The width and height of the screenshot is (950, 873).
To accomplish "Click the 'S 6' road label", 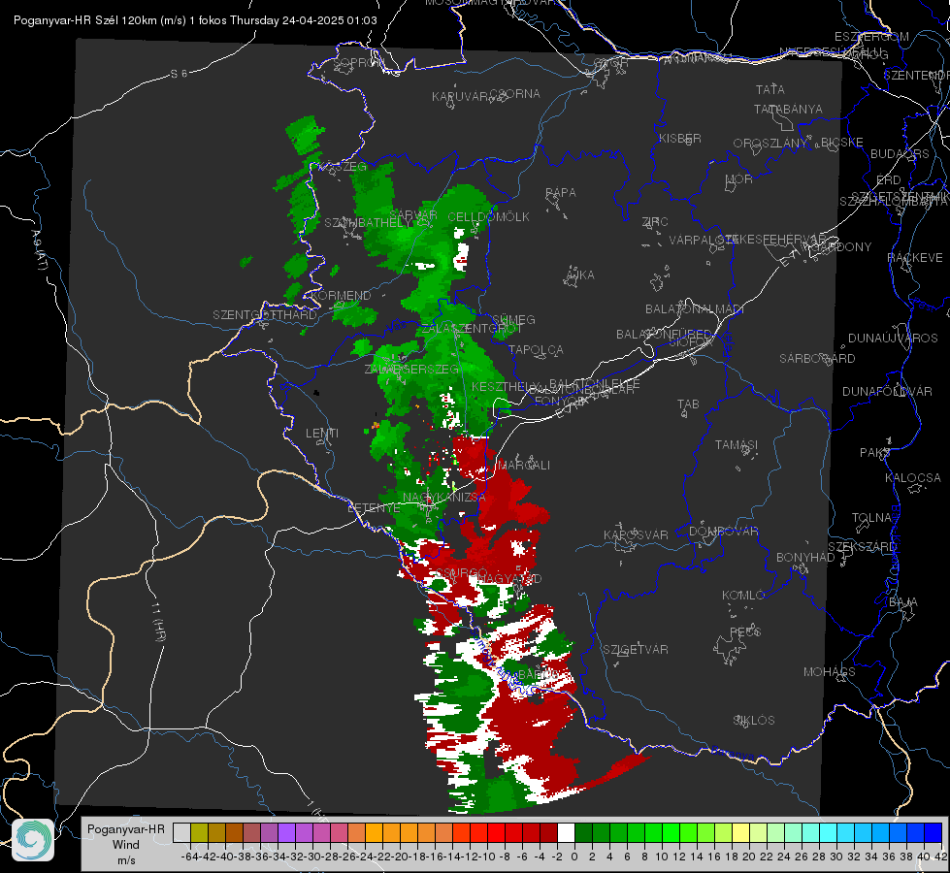I will point(179,74).
